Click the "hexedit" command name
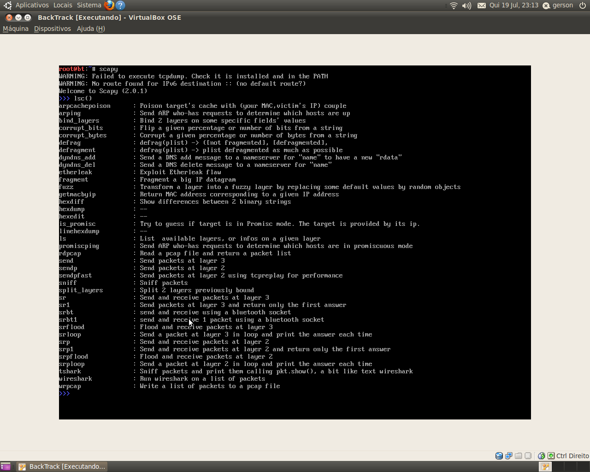This screenshot has height=472, width=590. click(x=71, y=217)
